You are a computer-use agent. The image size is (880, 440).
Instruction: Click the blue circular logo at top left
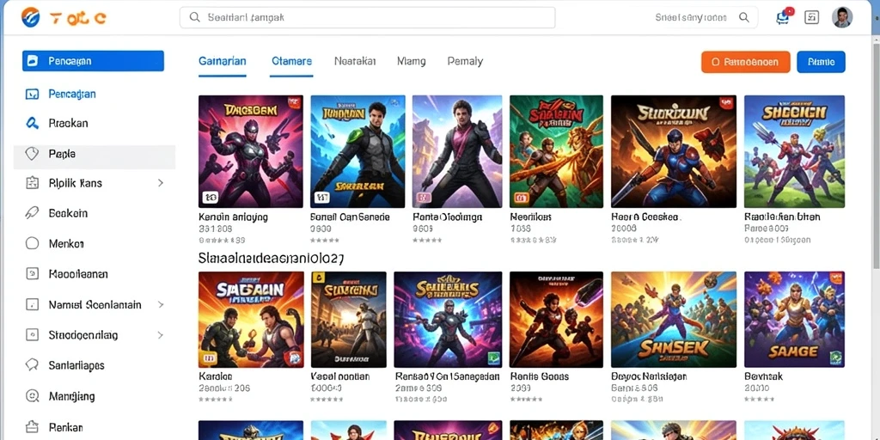31,17
